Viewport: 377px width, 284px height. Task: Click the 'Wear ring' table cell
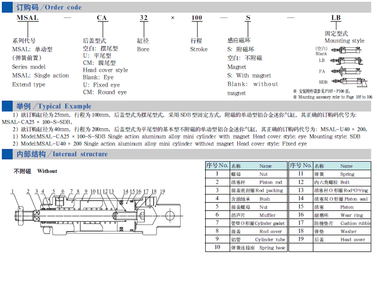tap(342, 215)
